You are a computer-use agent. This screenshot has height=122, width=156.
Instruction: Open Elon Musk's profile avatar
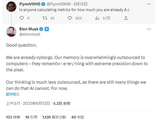point(11,31)
